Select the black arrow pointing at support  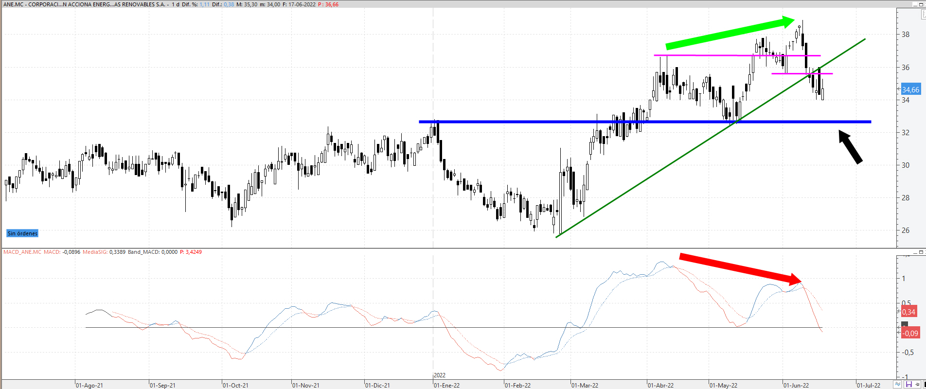851,147
